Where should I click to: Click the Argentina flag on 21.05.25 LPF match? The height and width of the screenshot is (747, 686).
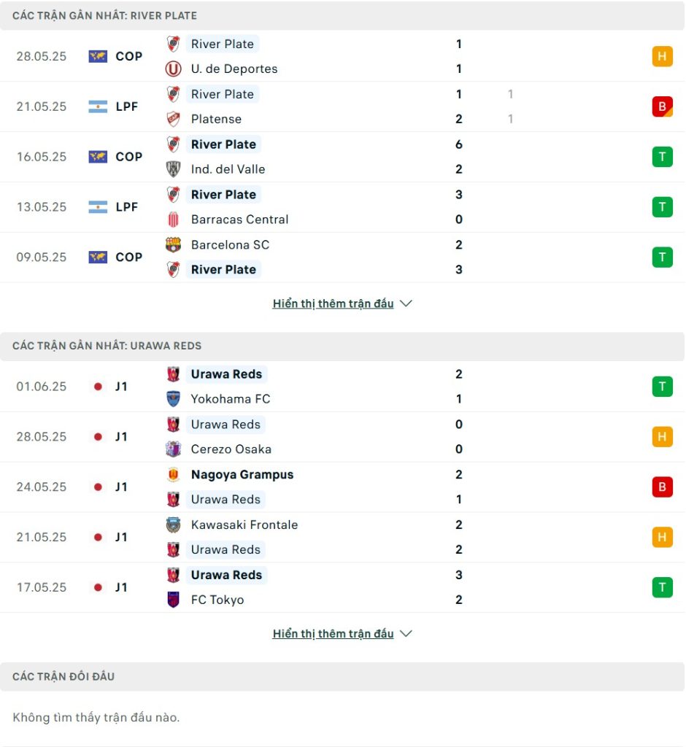98,107
